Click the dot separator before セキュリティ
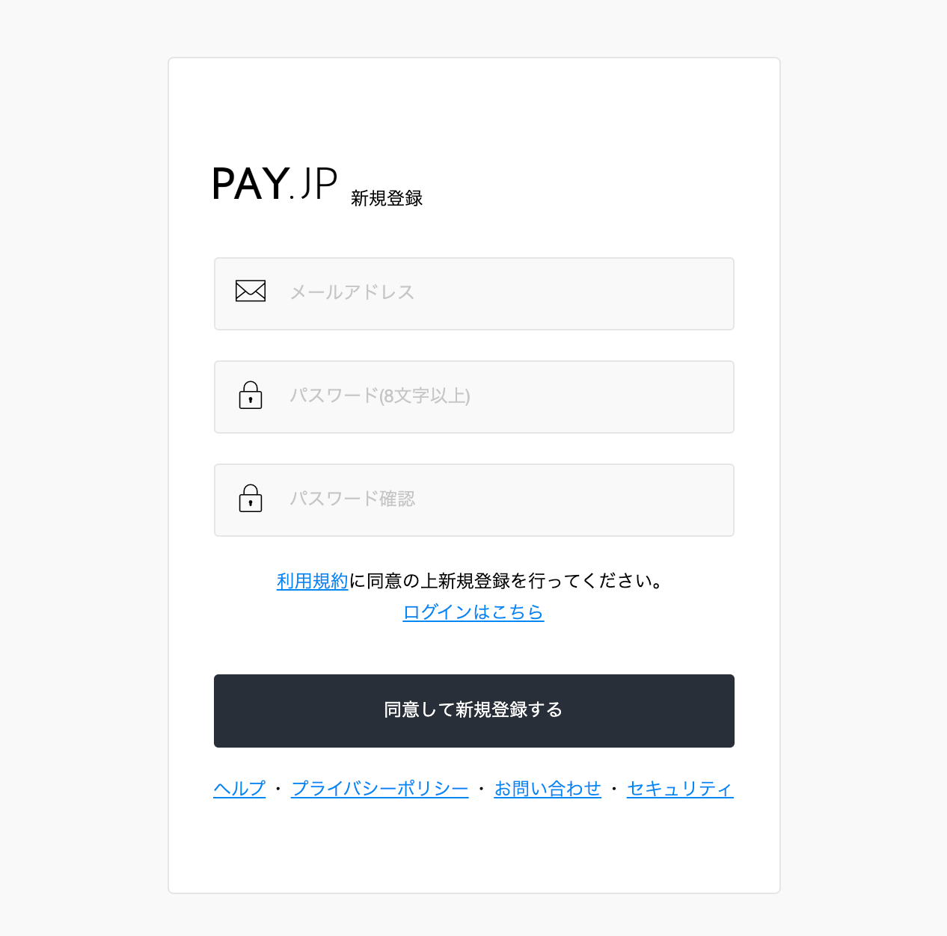 614,789
